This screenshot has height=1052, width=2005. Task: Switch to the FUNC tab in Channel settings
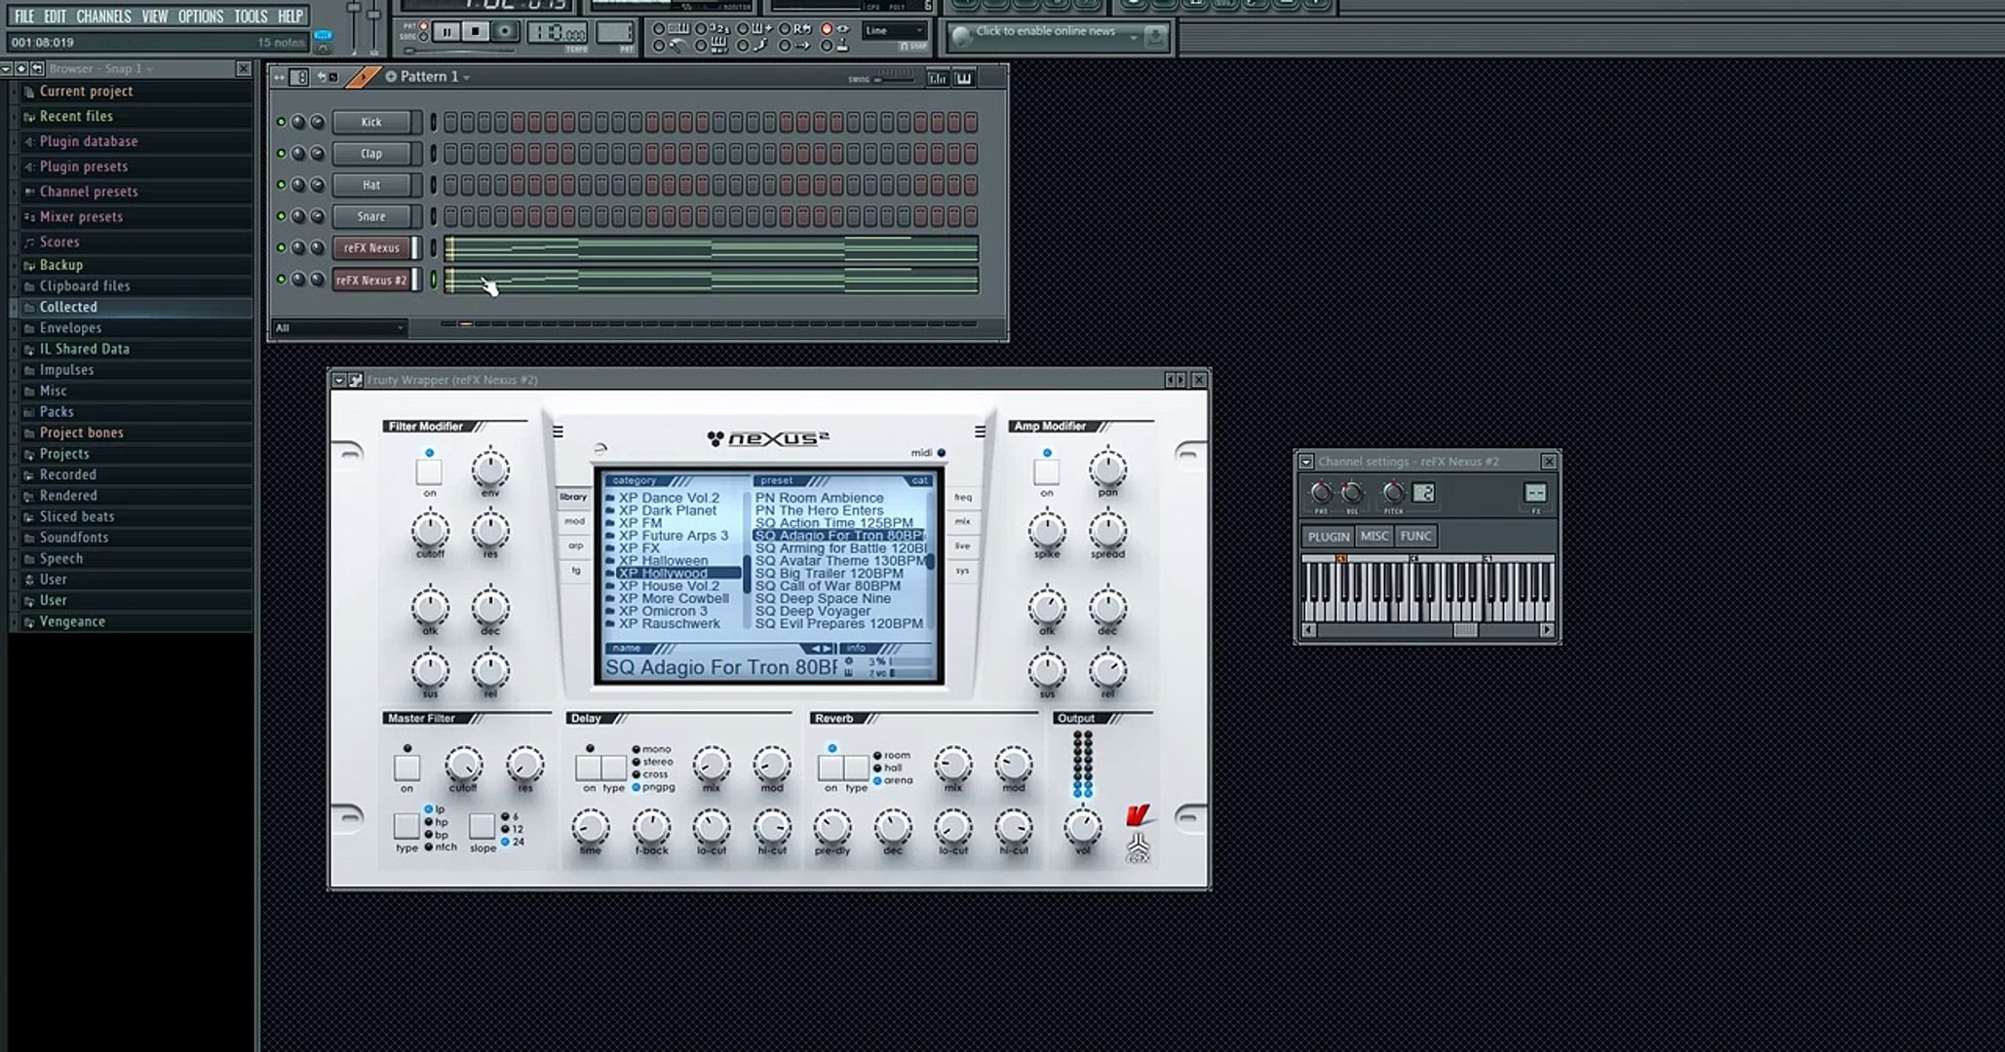coord(1415,536)
